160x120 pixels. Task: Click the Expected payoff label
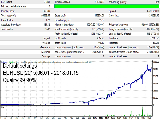click(x=63, y=20)
